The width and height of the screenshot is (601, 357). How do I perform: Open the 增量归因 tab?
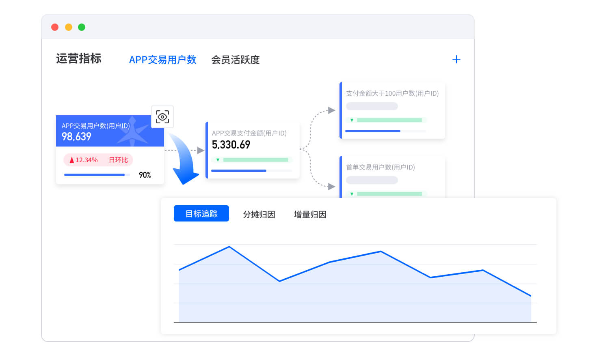pyautogui.click(x=310, y=214)
